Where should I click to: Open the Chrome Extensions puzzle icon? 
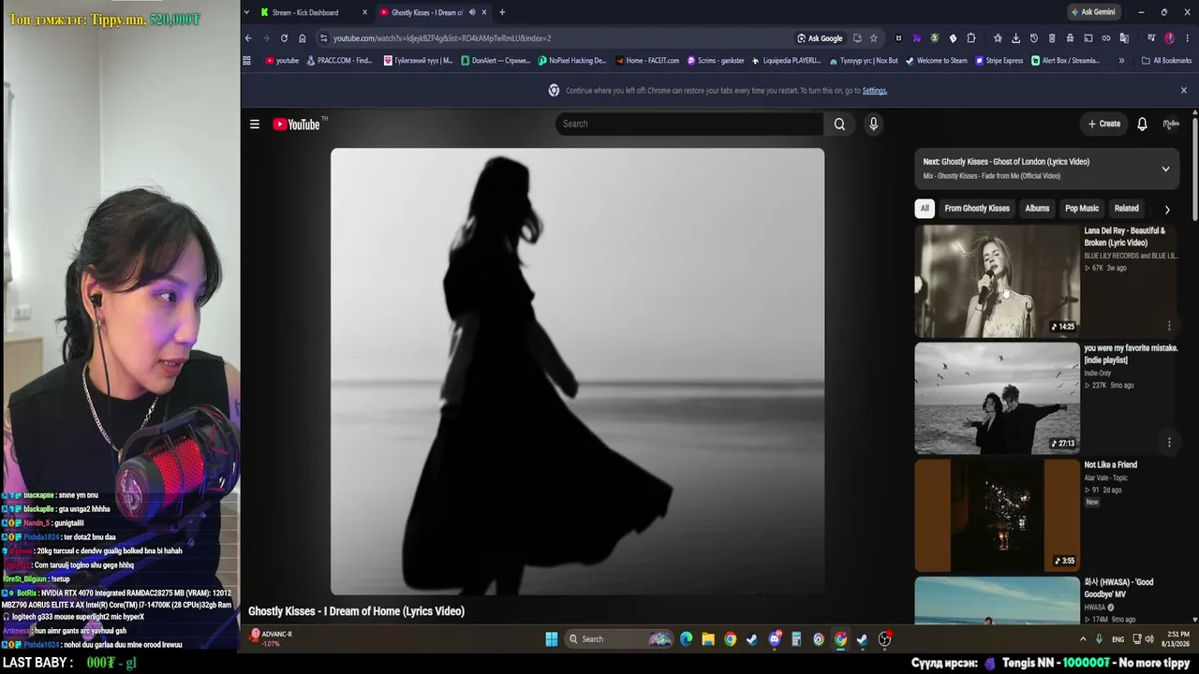pos(971,38)
